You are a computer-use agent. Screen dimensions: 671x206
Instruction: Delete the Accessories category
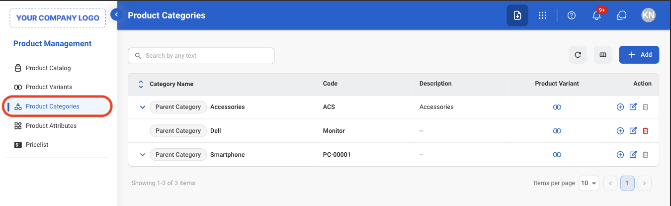pos(646,107)
